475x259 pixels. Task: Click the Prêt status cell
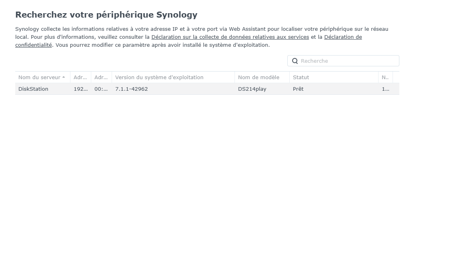pyautogui.click(x=298, y=89)
